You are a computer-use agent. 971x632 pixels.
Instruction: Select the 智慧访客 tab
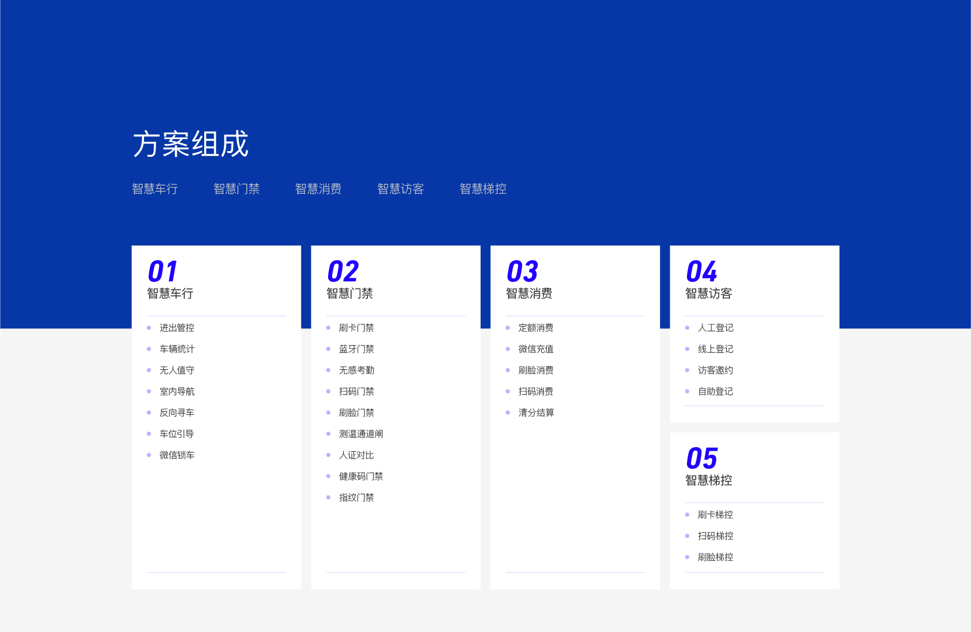pos(400,189)
